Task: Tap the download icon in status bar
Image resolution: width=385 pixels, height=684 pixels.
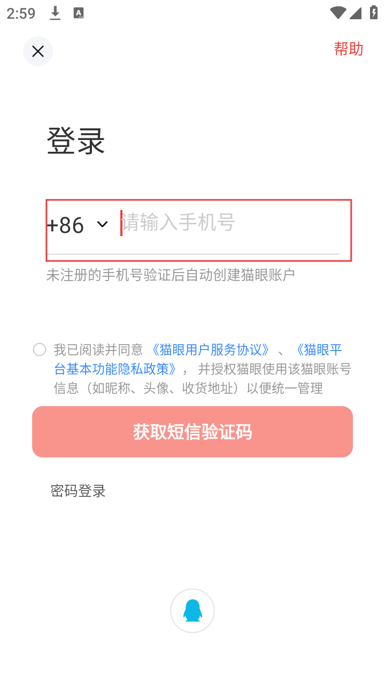Action: (55, 13)
